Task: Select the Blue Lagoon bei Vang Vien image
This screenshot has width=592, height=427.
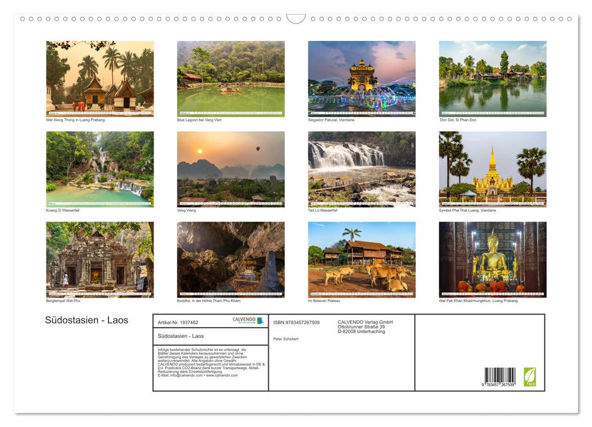Action: tap(230, 79)
